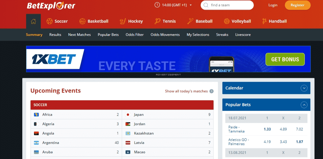Click Show all today's matches link
The width and height of the screenshot is (323, 159).
[x=186, y=91]
